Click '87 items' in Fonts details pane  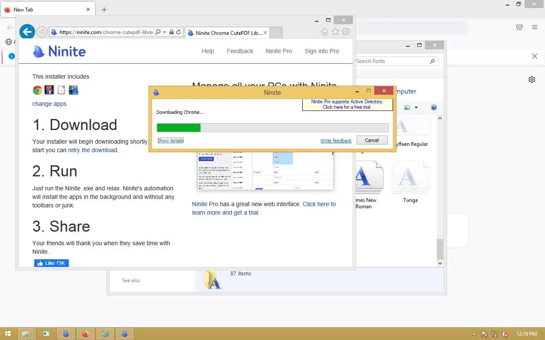coord(241,274)
